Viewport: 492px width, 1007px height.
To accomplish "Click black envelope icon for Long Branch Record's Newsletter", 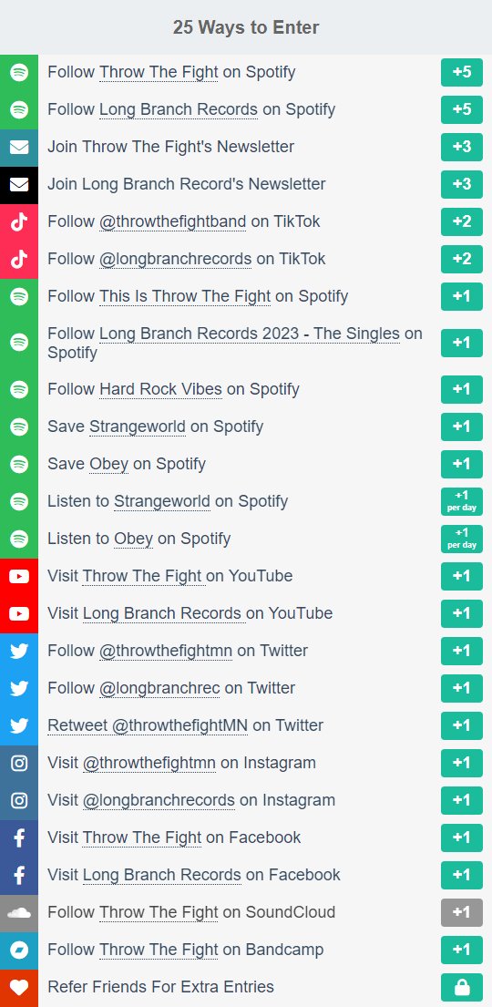I will tap(19, 184).
